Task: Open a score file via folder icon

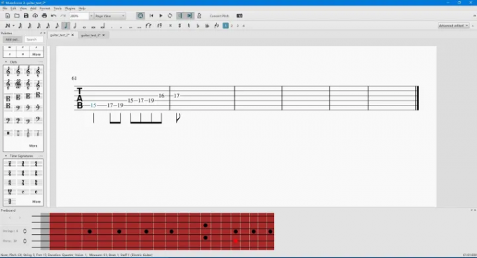Action: (x=17, y=16)
